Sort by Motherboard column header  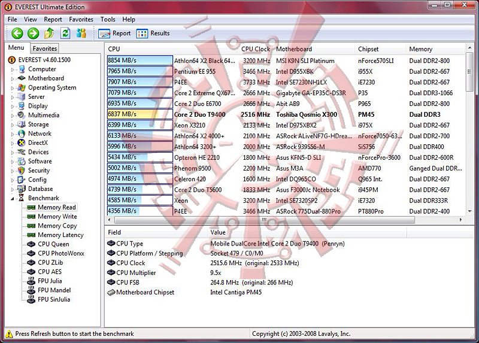(314, 49)
